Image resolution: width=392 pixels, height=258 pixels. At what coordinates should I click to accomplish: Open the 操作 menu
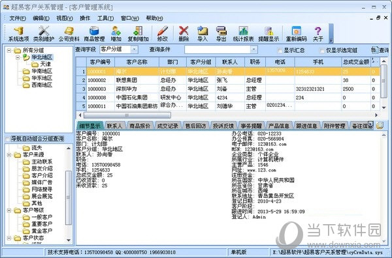click(85, 18)
